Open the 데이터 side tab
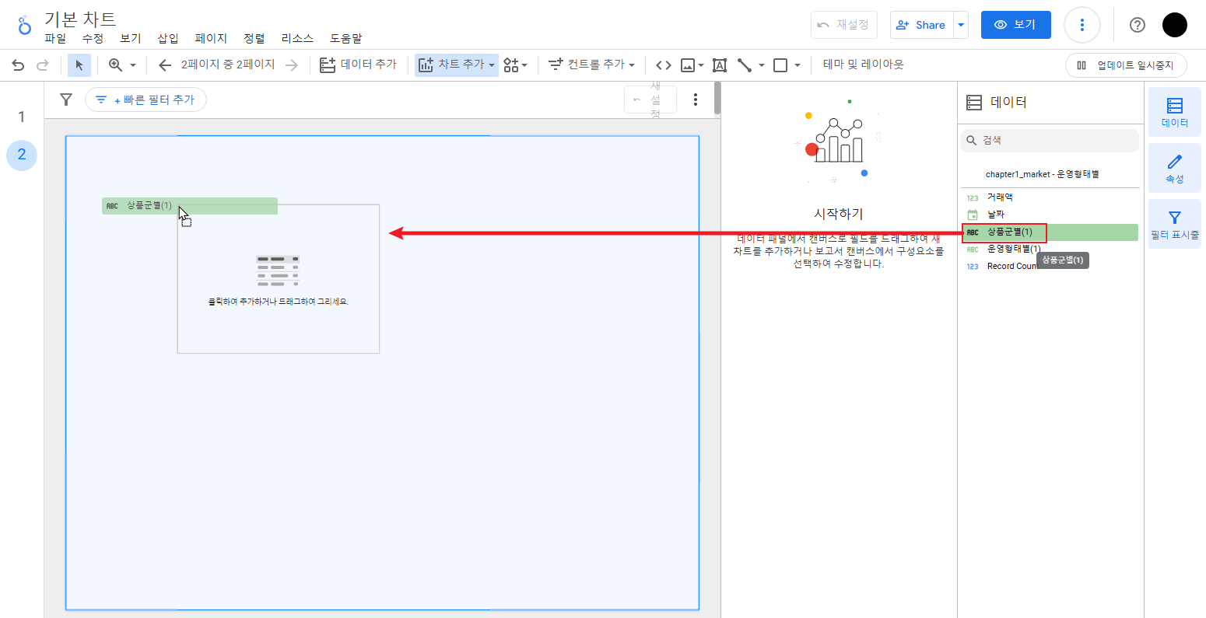 (x=1174, y=112)
